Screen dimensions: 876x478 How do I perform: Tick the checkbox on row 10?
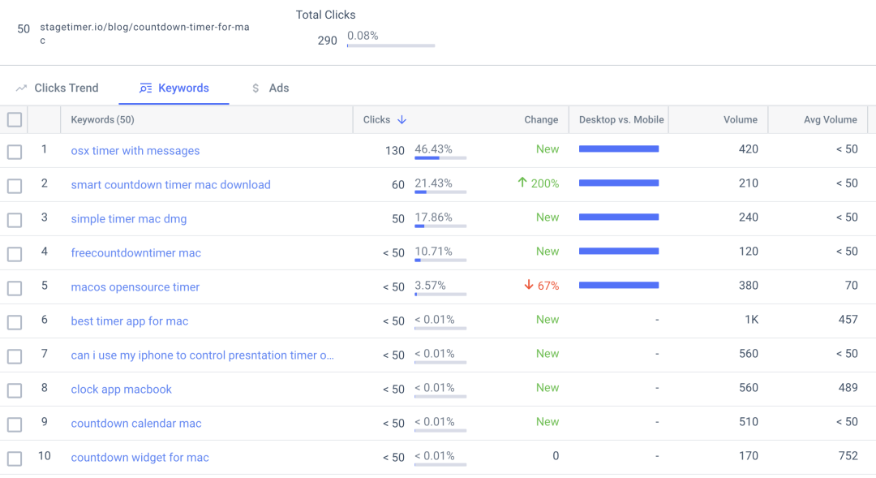15,459
